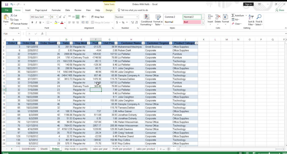Viewport: 287px width, 154px height.
Task: Click the increase decimal icon
Action: point(132,22)
